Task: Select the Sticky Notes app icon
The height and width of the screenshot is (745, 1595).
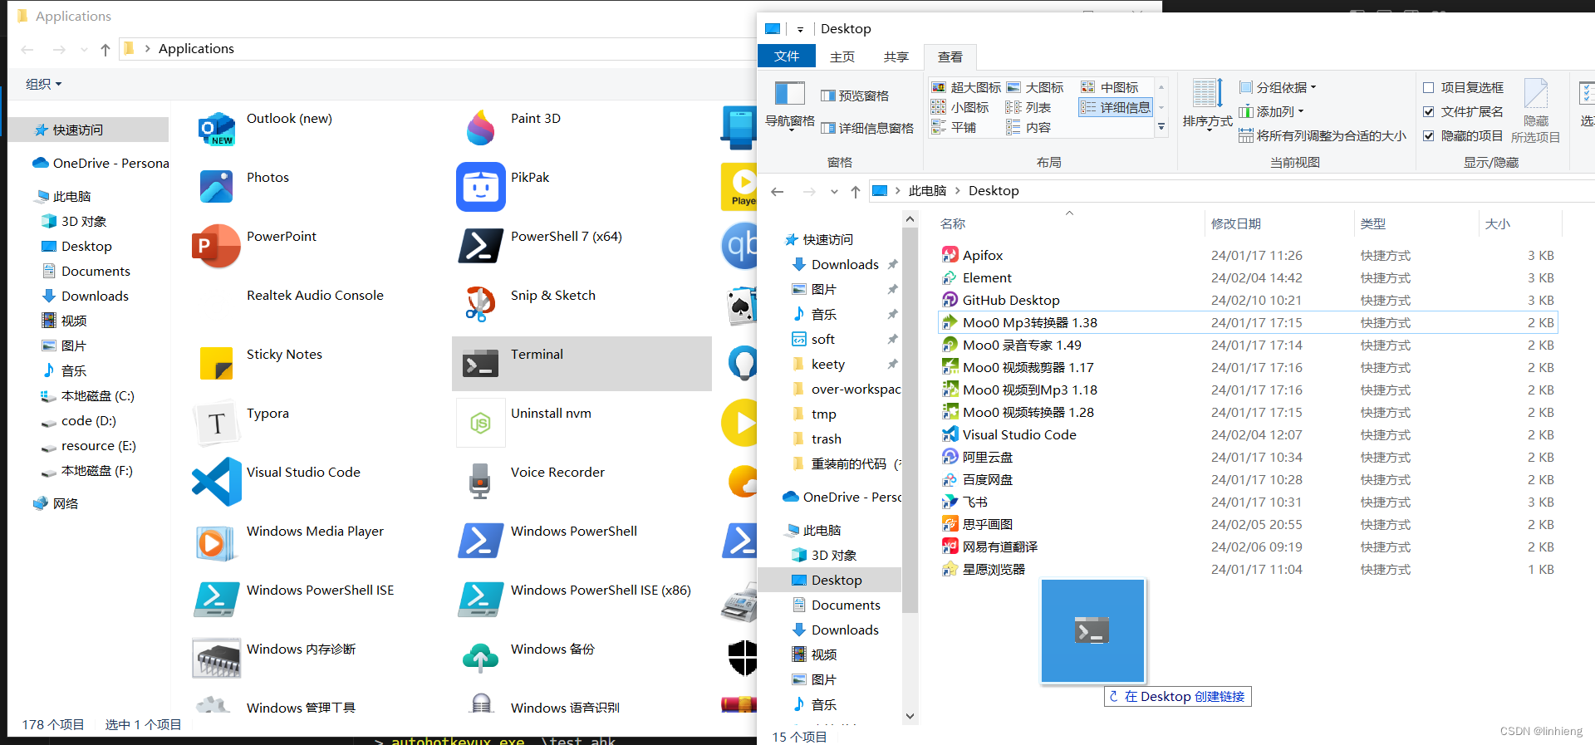Action: pyautogui.click(x=217, y=364)
